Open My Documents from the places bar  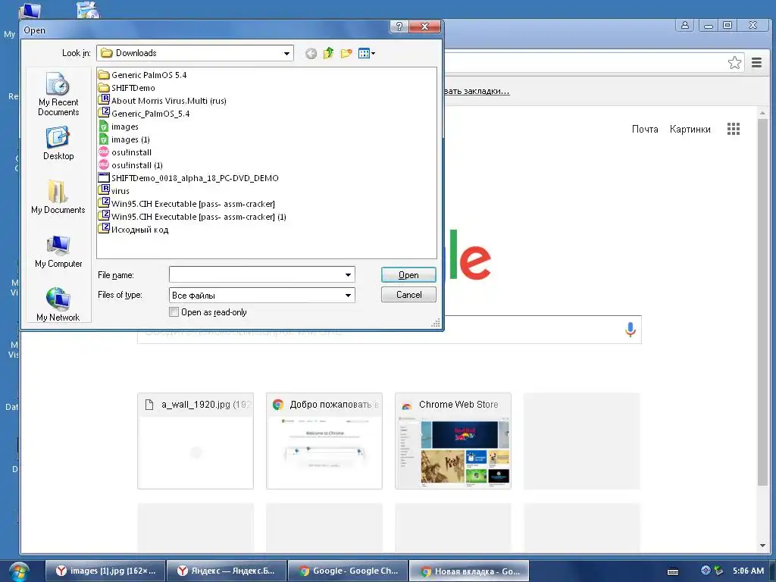pos(58,197)
